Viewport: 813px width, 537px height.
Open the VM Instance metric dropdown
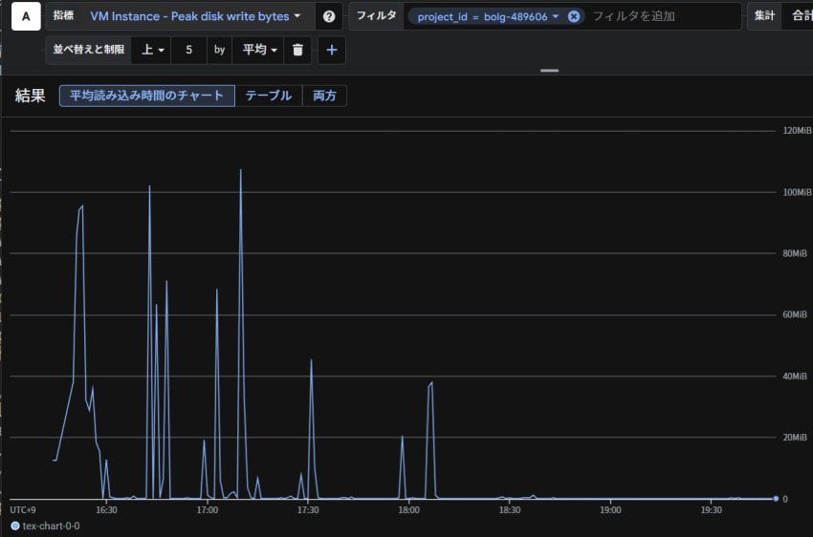tap(195, 16)
